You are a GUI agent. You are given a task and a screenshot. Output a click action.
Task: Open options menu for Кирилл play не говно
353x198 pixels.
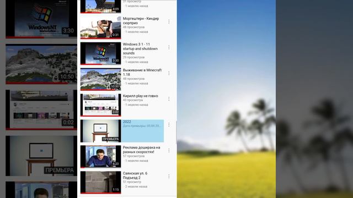169,99
